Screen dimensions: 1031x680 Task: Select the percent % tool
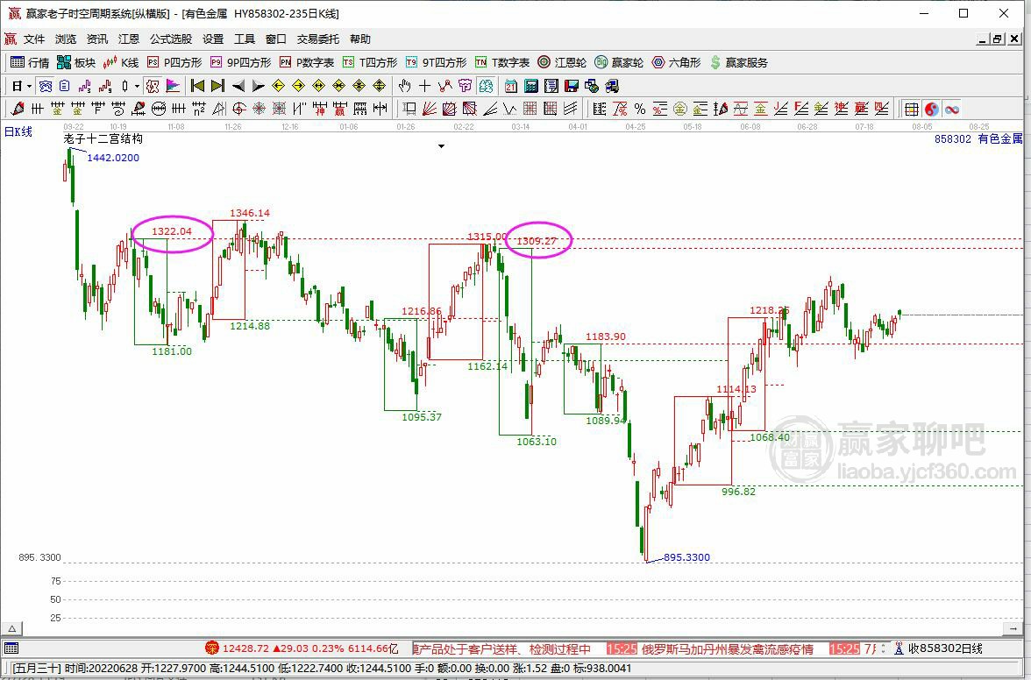(x=640, y=109)
